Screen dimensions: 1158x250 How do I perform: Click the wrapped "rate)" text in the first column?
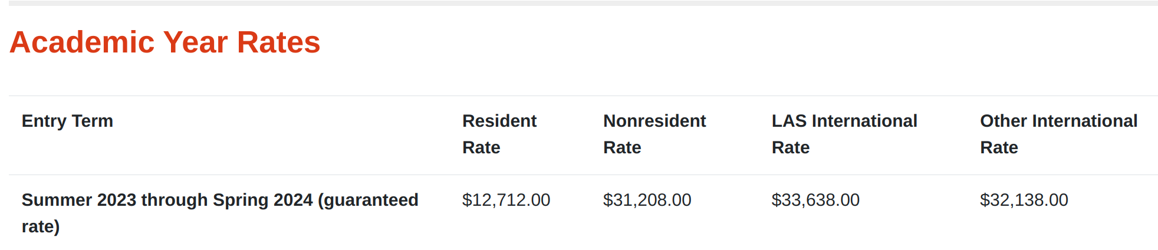click(x=41, y=226)
